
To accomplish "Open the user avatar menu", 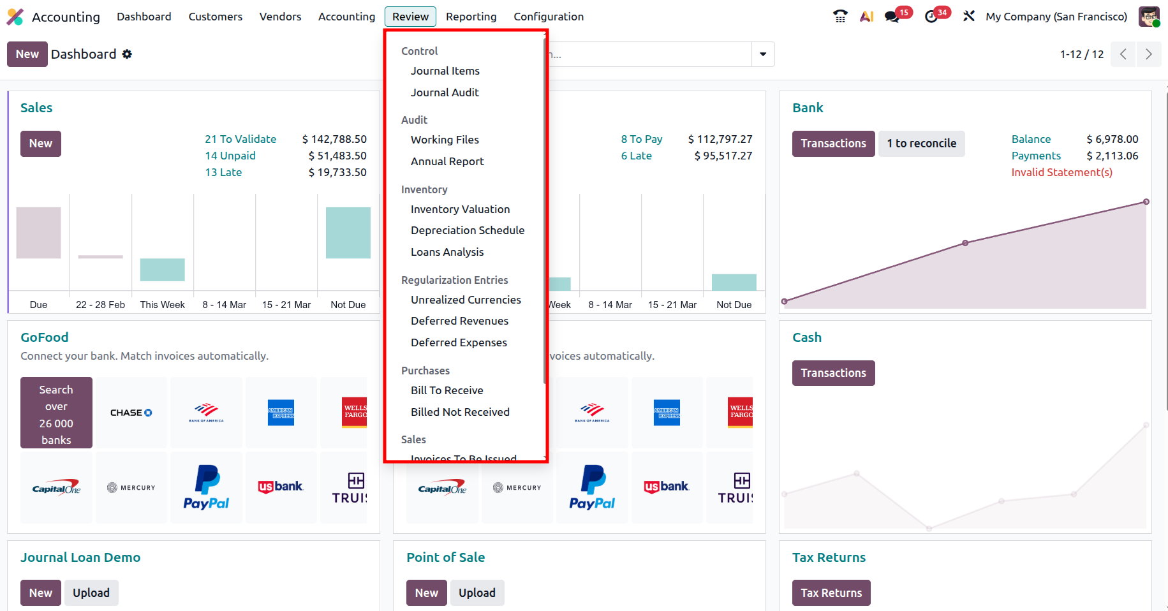I will point(1149,17).
